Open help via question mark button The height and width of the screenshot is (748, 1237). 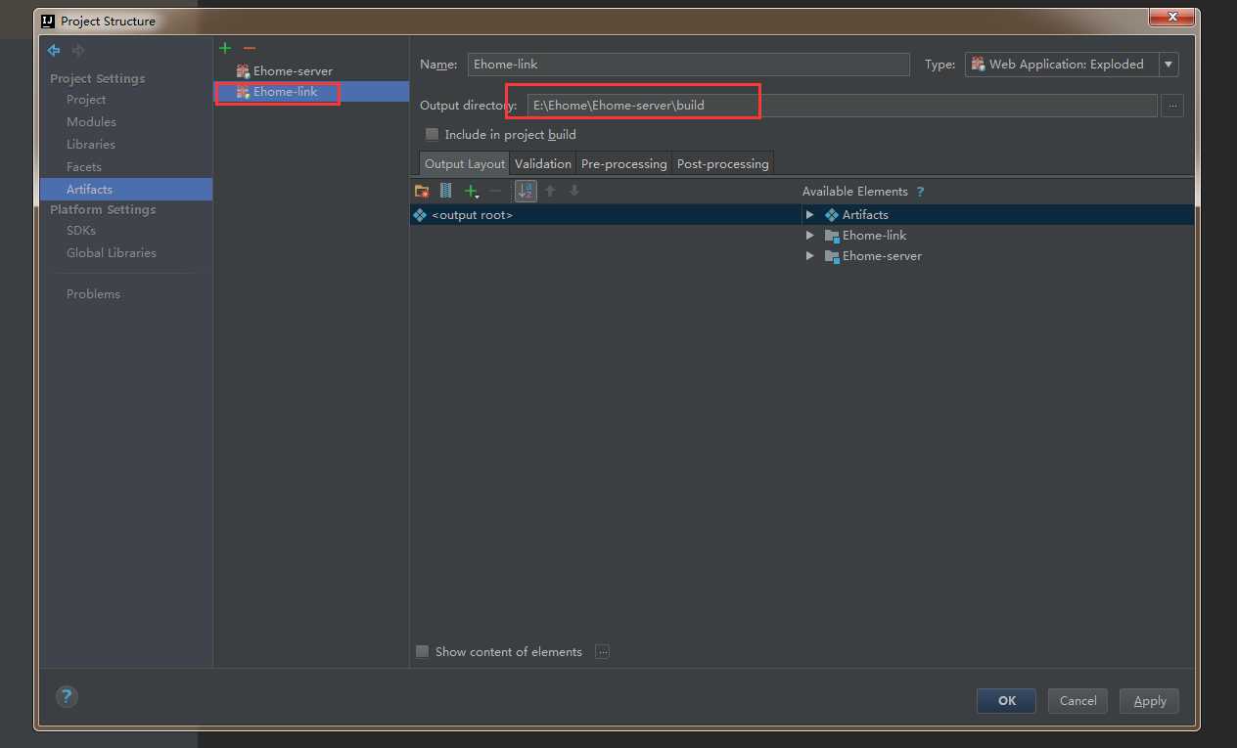(66, 696)
